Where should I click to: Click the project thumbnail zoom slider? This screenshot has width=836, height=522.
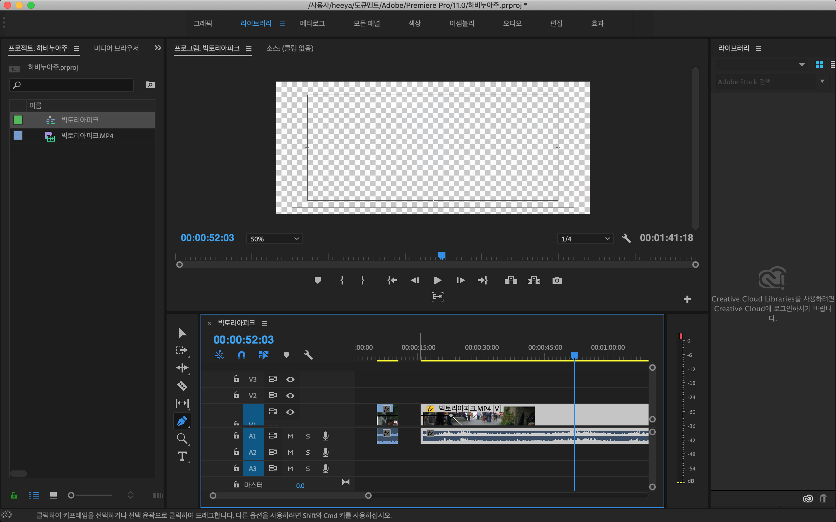click(90, 496)
